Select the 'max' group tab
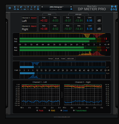Image resolution: width=119 pixels, height=124 pixels. pyautogui.click(x=49, y=14)
